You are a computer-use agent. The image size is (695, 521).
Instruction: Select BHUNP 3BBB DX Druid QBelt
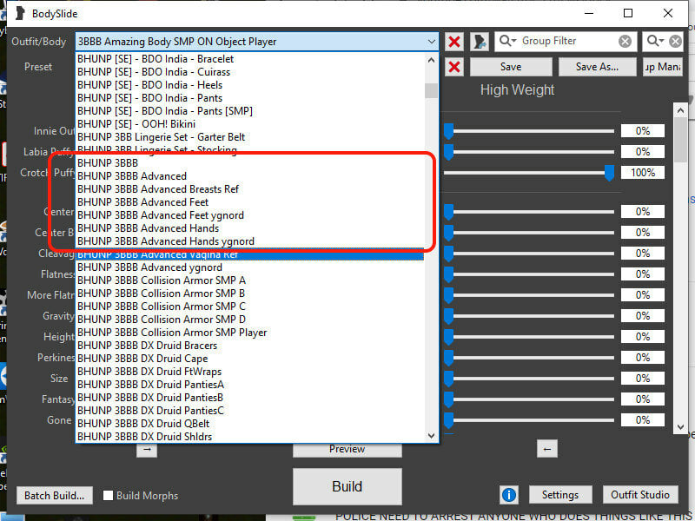[x=249, y=424]
